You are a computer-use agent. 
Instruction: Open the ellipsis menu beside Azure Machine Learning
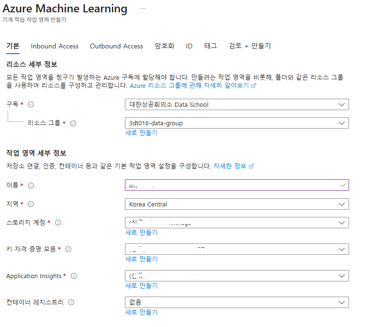tap(143, 9)
